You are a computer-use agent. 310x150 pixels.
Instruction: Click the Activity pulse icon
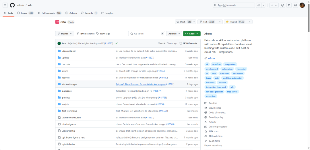(206, 122)
